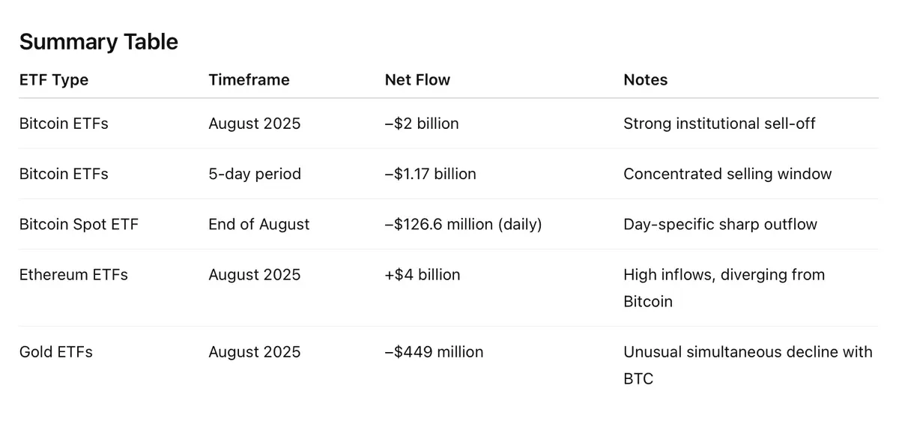This screenshot has height=421, width=899.
Task: Click the End of August cell
Action: click(259, 224)
